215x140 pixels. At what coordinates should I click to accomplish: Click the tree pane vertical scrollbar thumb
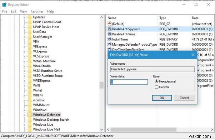pos(101,85)
